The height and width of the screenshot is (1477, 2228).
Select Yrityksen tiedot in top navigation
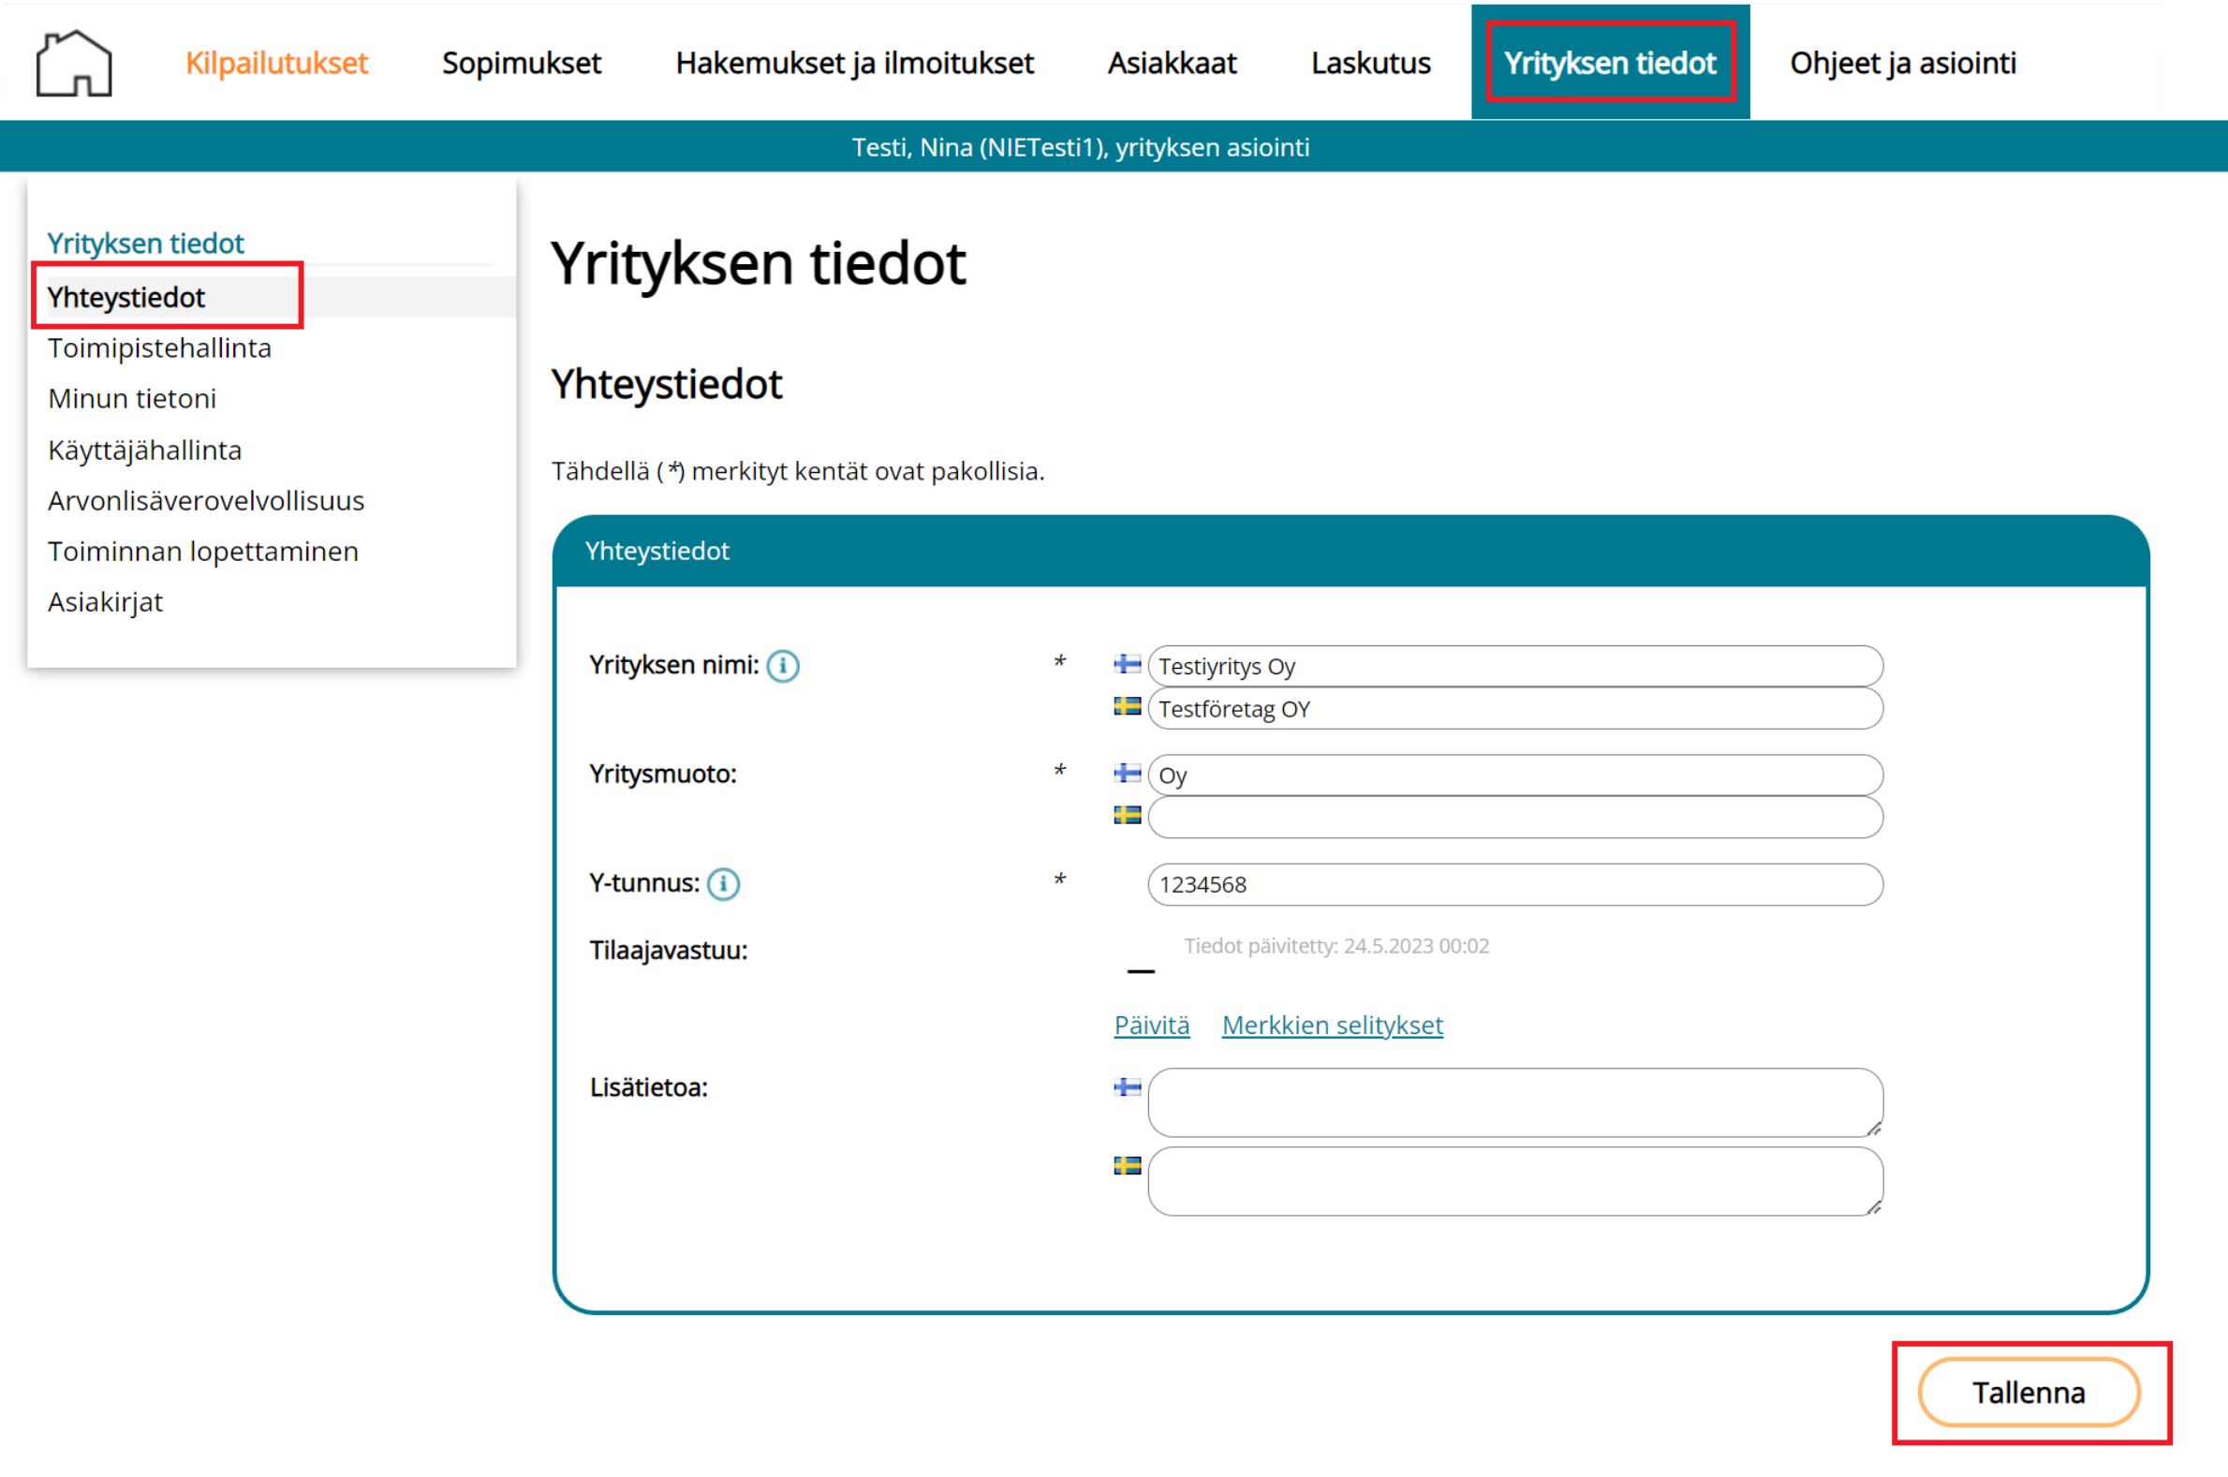pos(1610,63)
